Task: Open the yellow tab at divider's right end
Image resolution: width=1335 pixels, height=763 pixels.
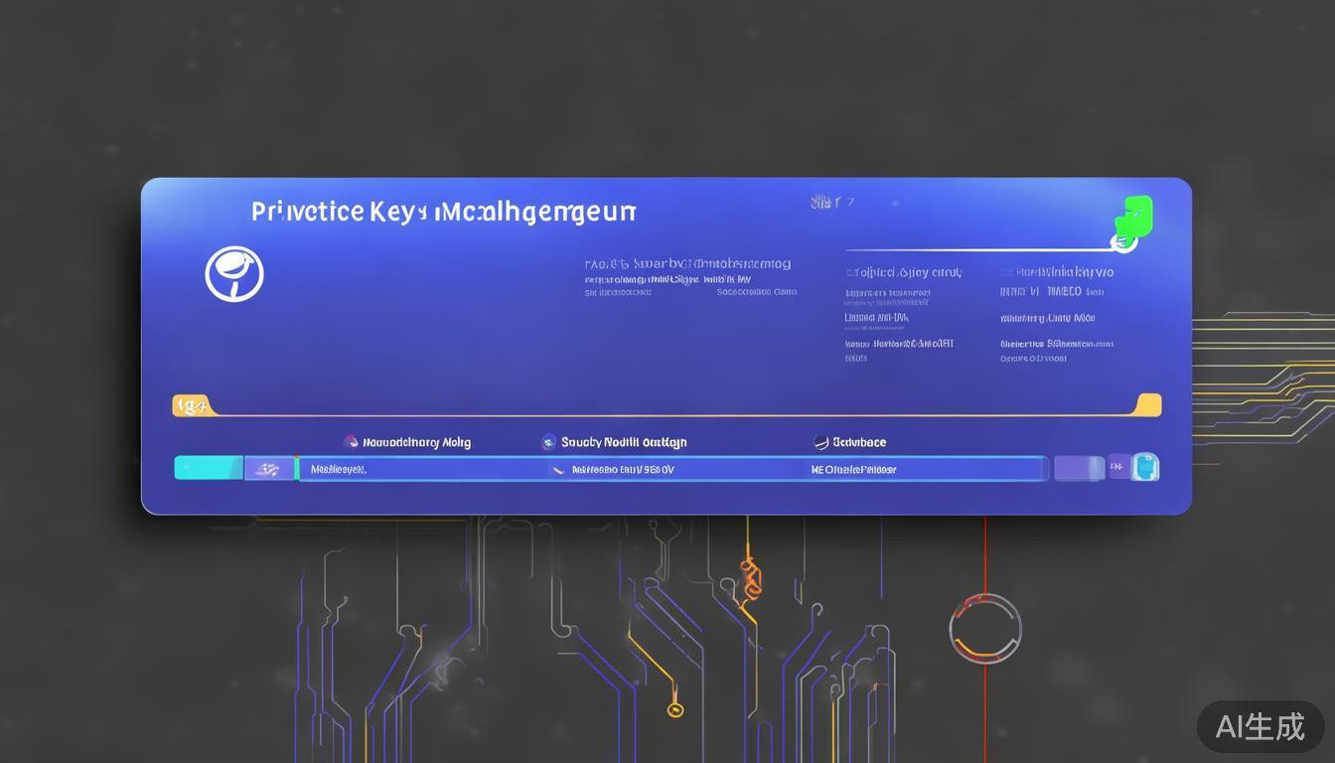Action: point(1148,405)
